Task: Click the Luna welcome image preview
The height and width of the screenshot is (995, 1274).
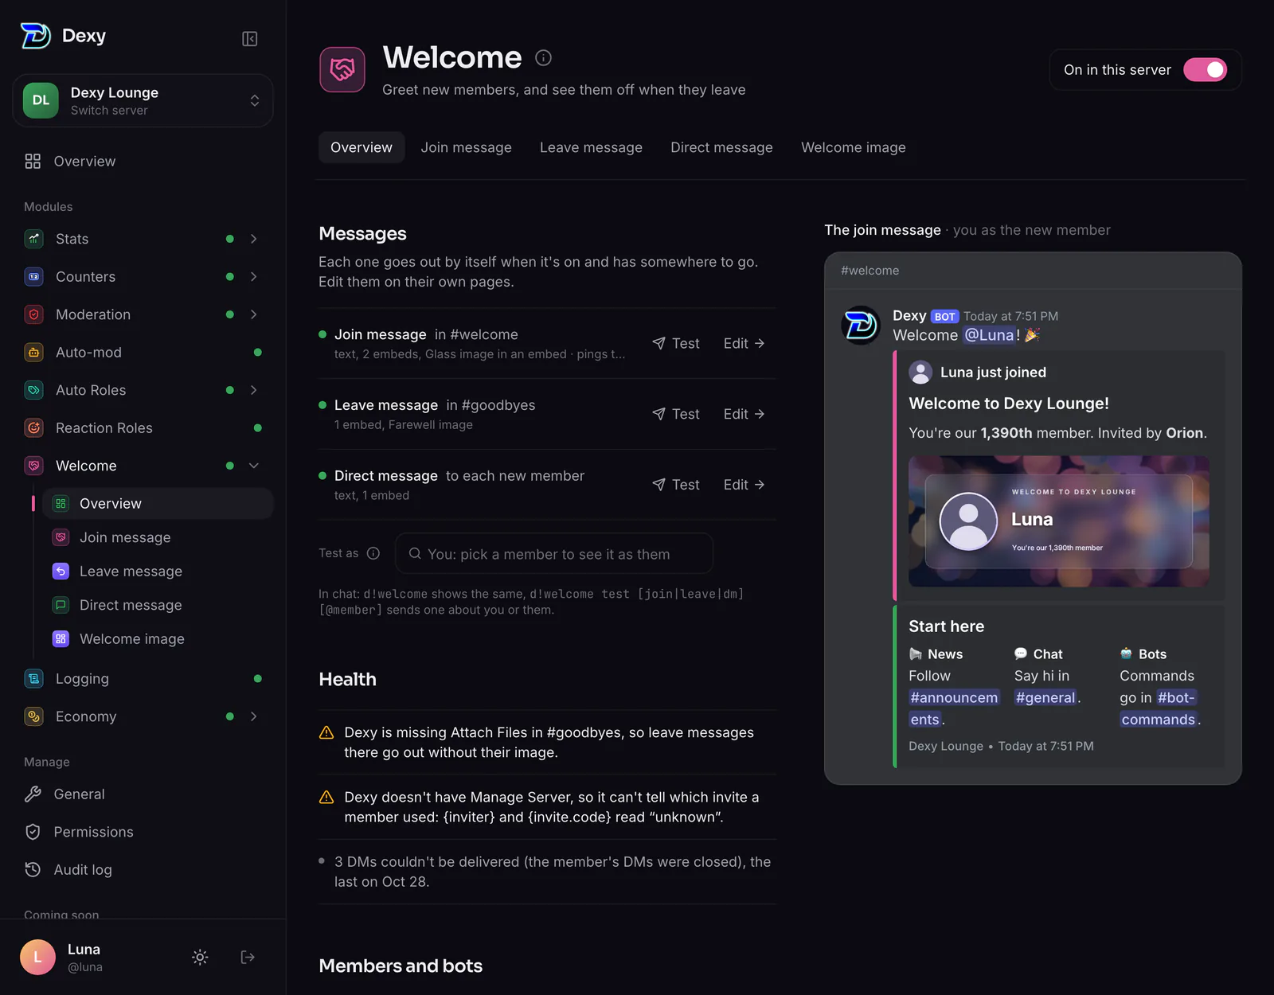Action: pyautogui.click(x=1058, y=521)
